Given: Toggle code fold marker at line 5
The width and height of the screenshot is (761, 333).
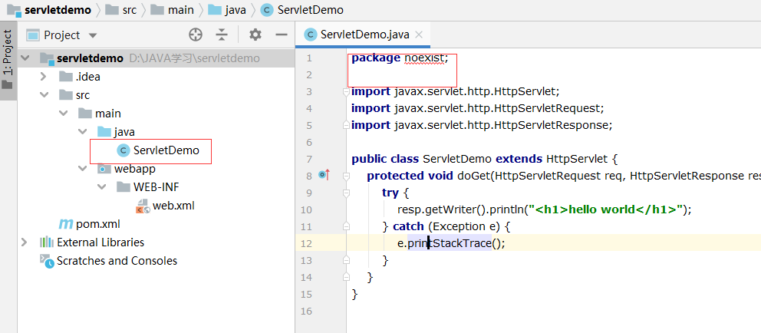Looking at the screenshot, I should pyautogui.click(x=346, y=125).
